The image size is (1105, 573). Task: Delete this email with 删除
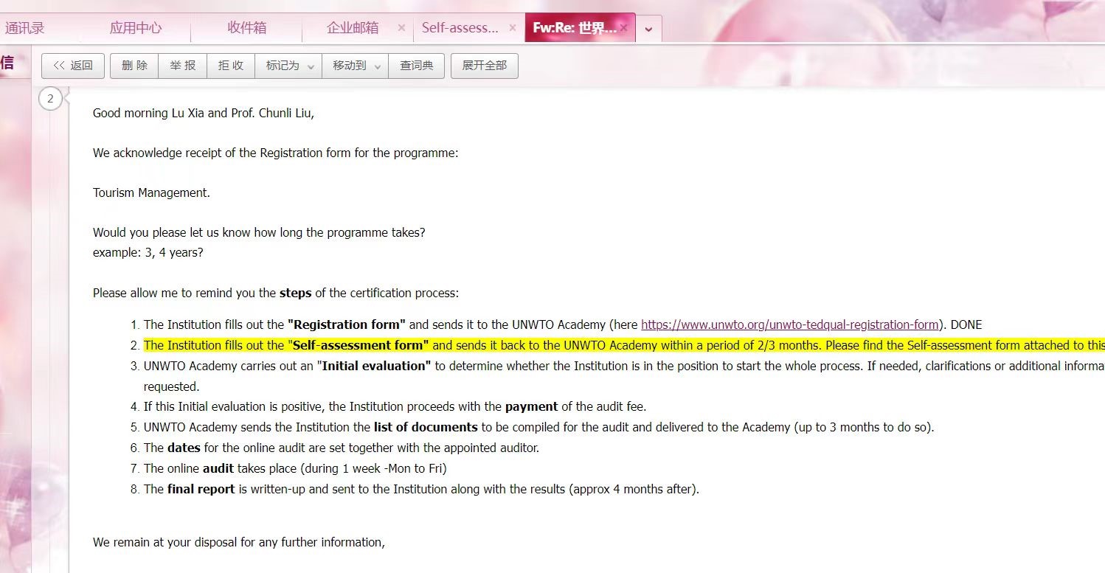tap(134, 66)
